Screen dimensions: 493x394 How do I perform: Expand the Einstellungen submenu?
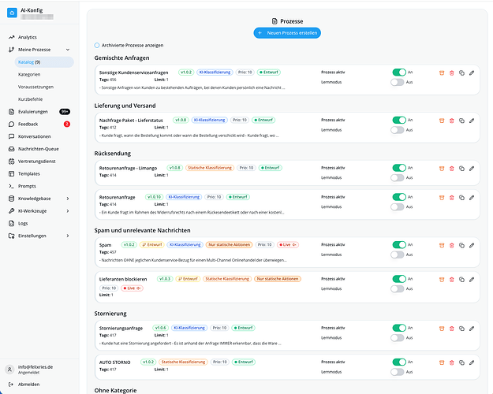pos(68,236)
